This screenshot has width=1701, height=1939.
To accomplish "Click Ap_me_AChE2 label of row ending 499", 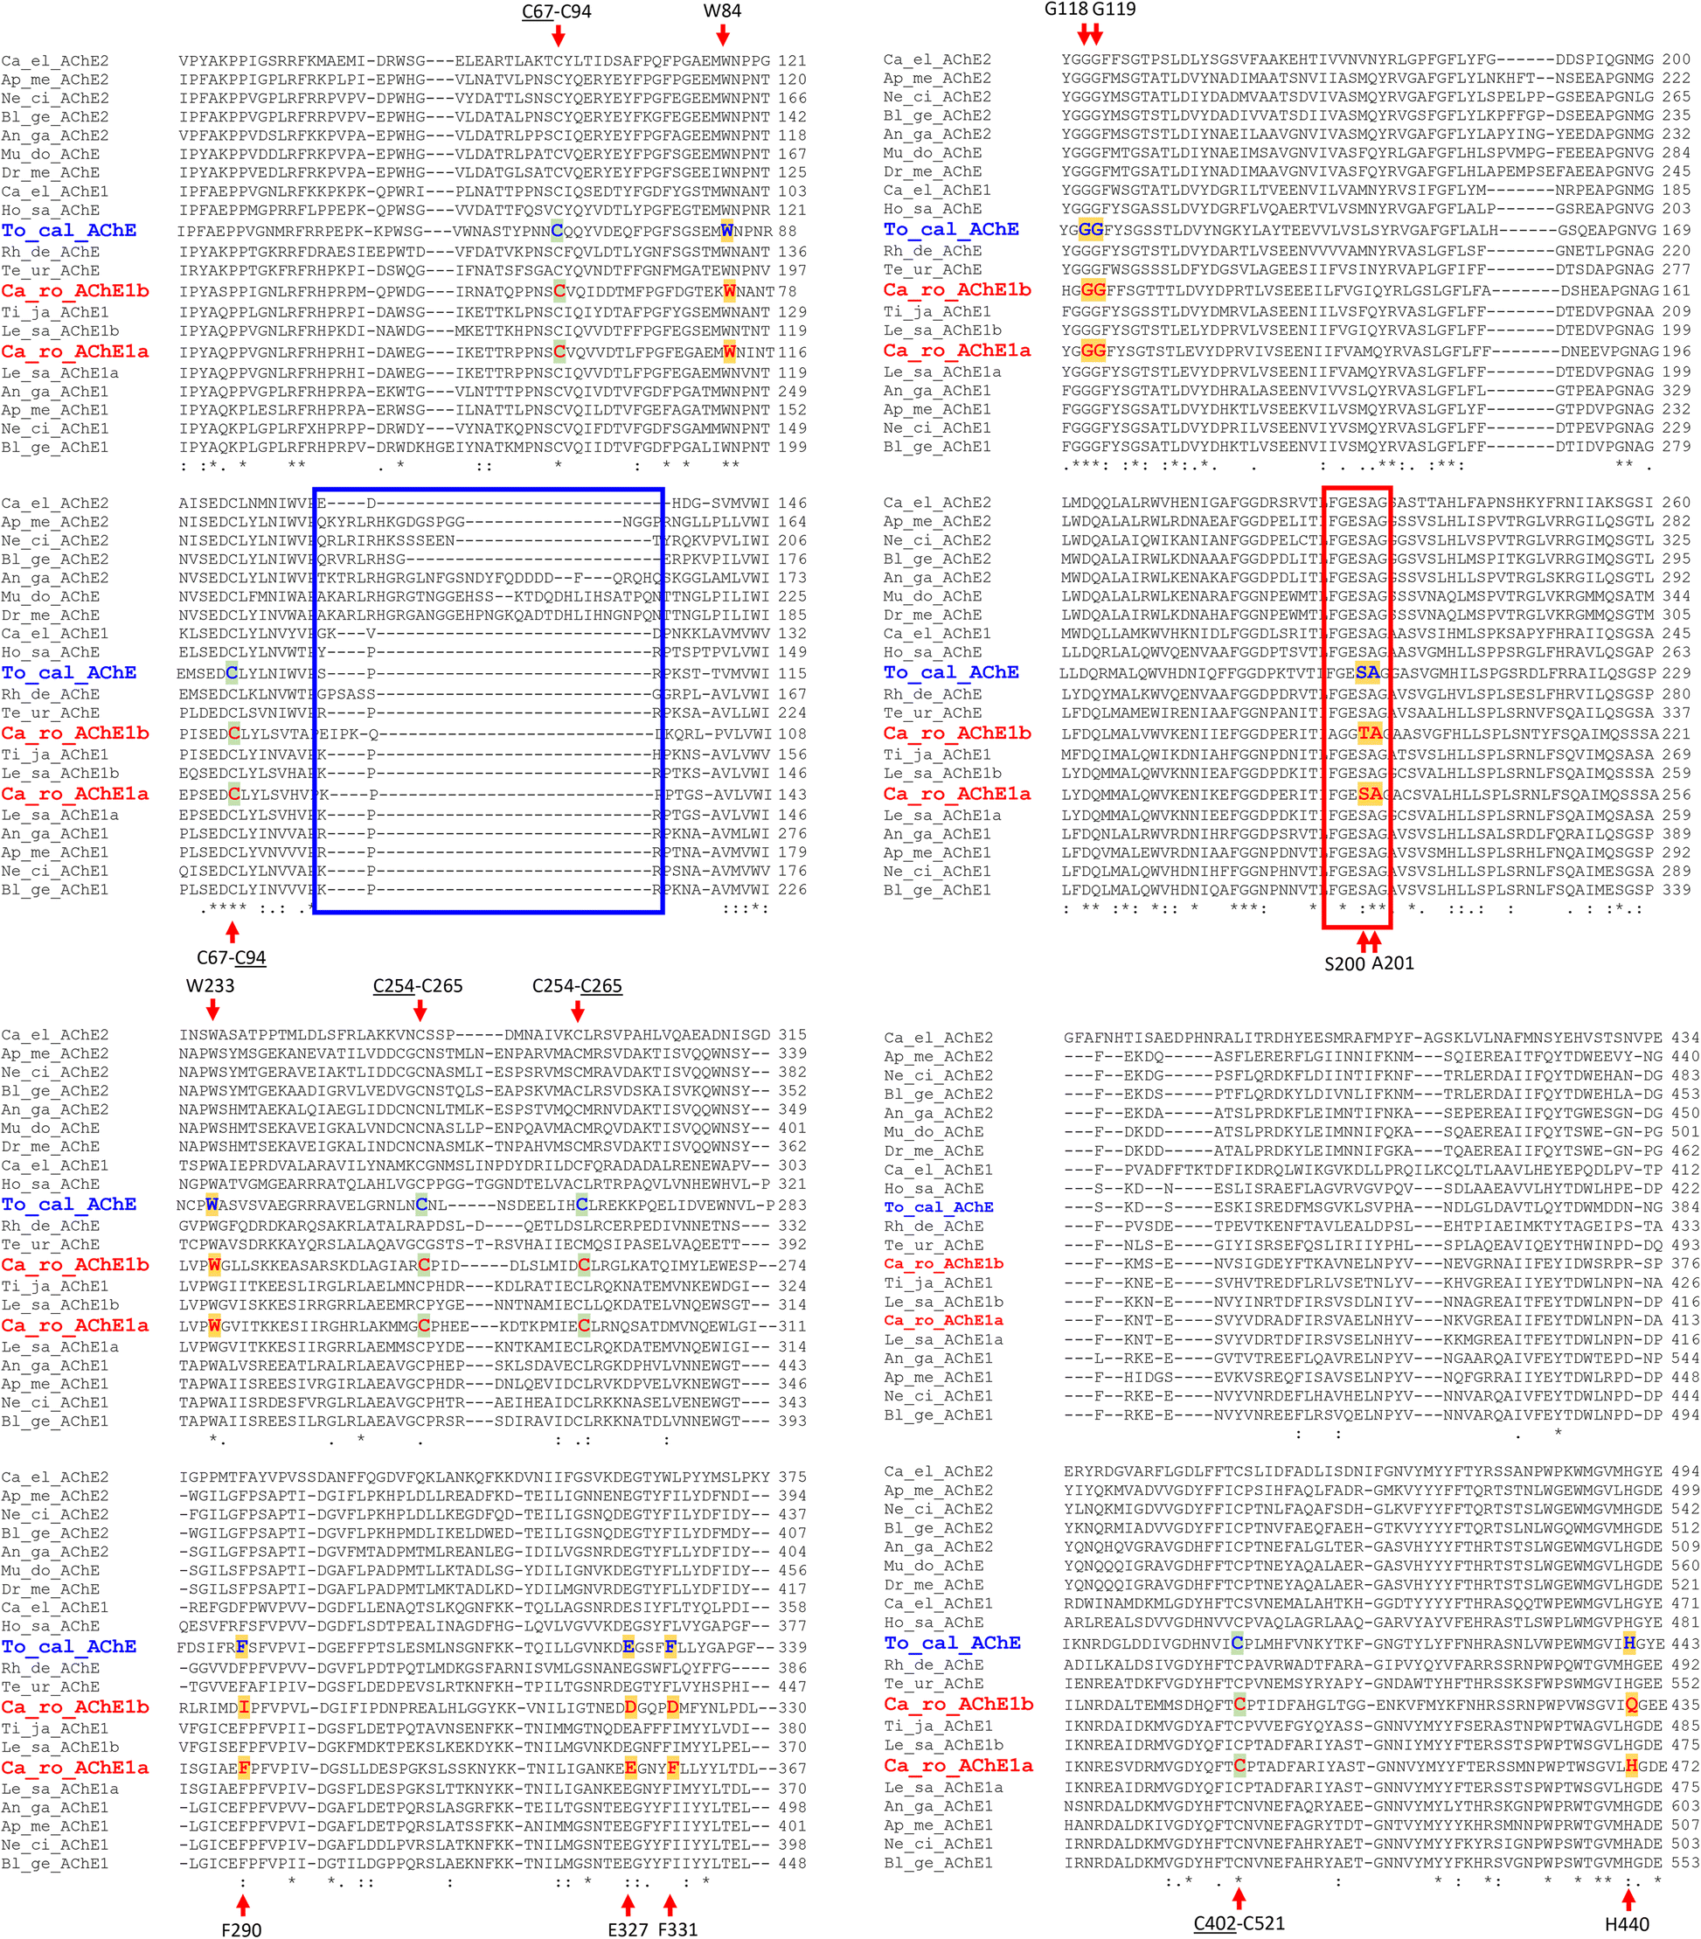I will click(x=938, y=1490).
